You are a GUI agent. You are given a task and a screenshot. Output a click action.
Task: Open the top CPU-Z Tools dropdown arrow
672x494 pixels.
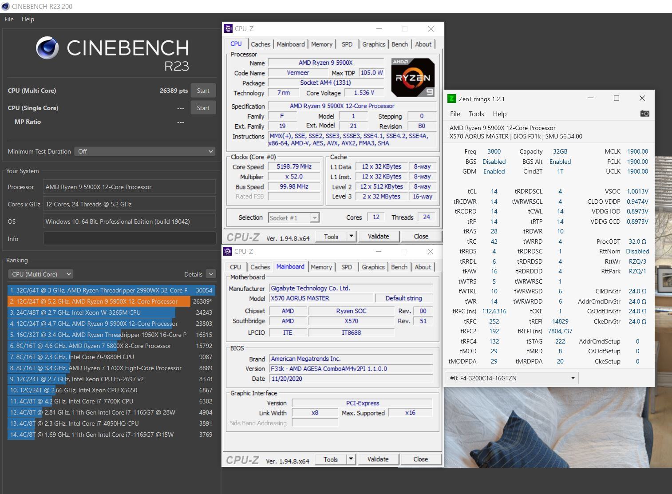351,237
